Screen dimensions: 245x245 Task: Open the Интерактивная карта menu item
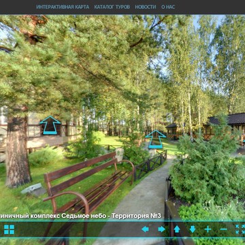click(63, 7)
